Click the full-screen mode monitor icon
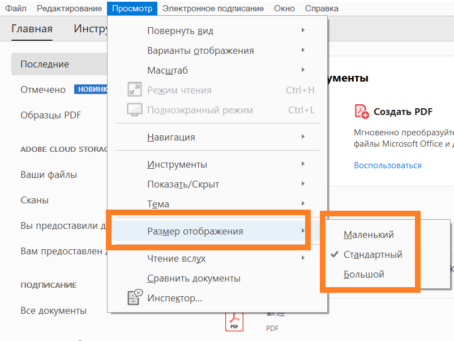The height and width of the screenshot is (341, 454). [x=135, y=110]
